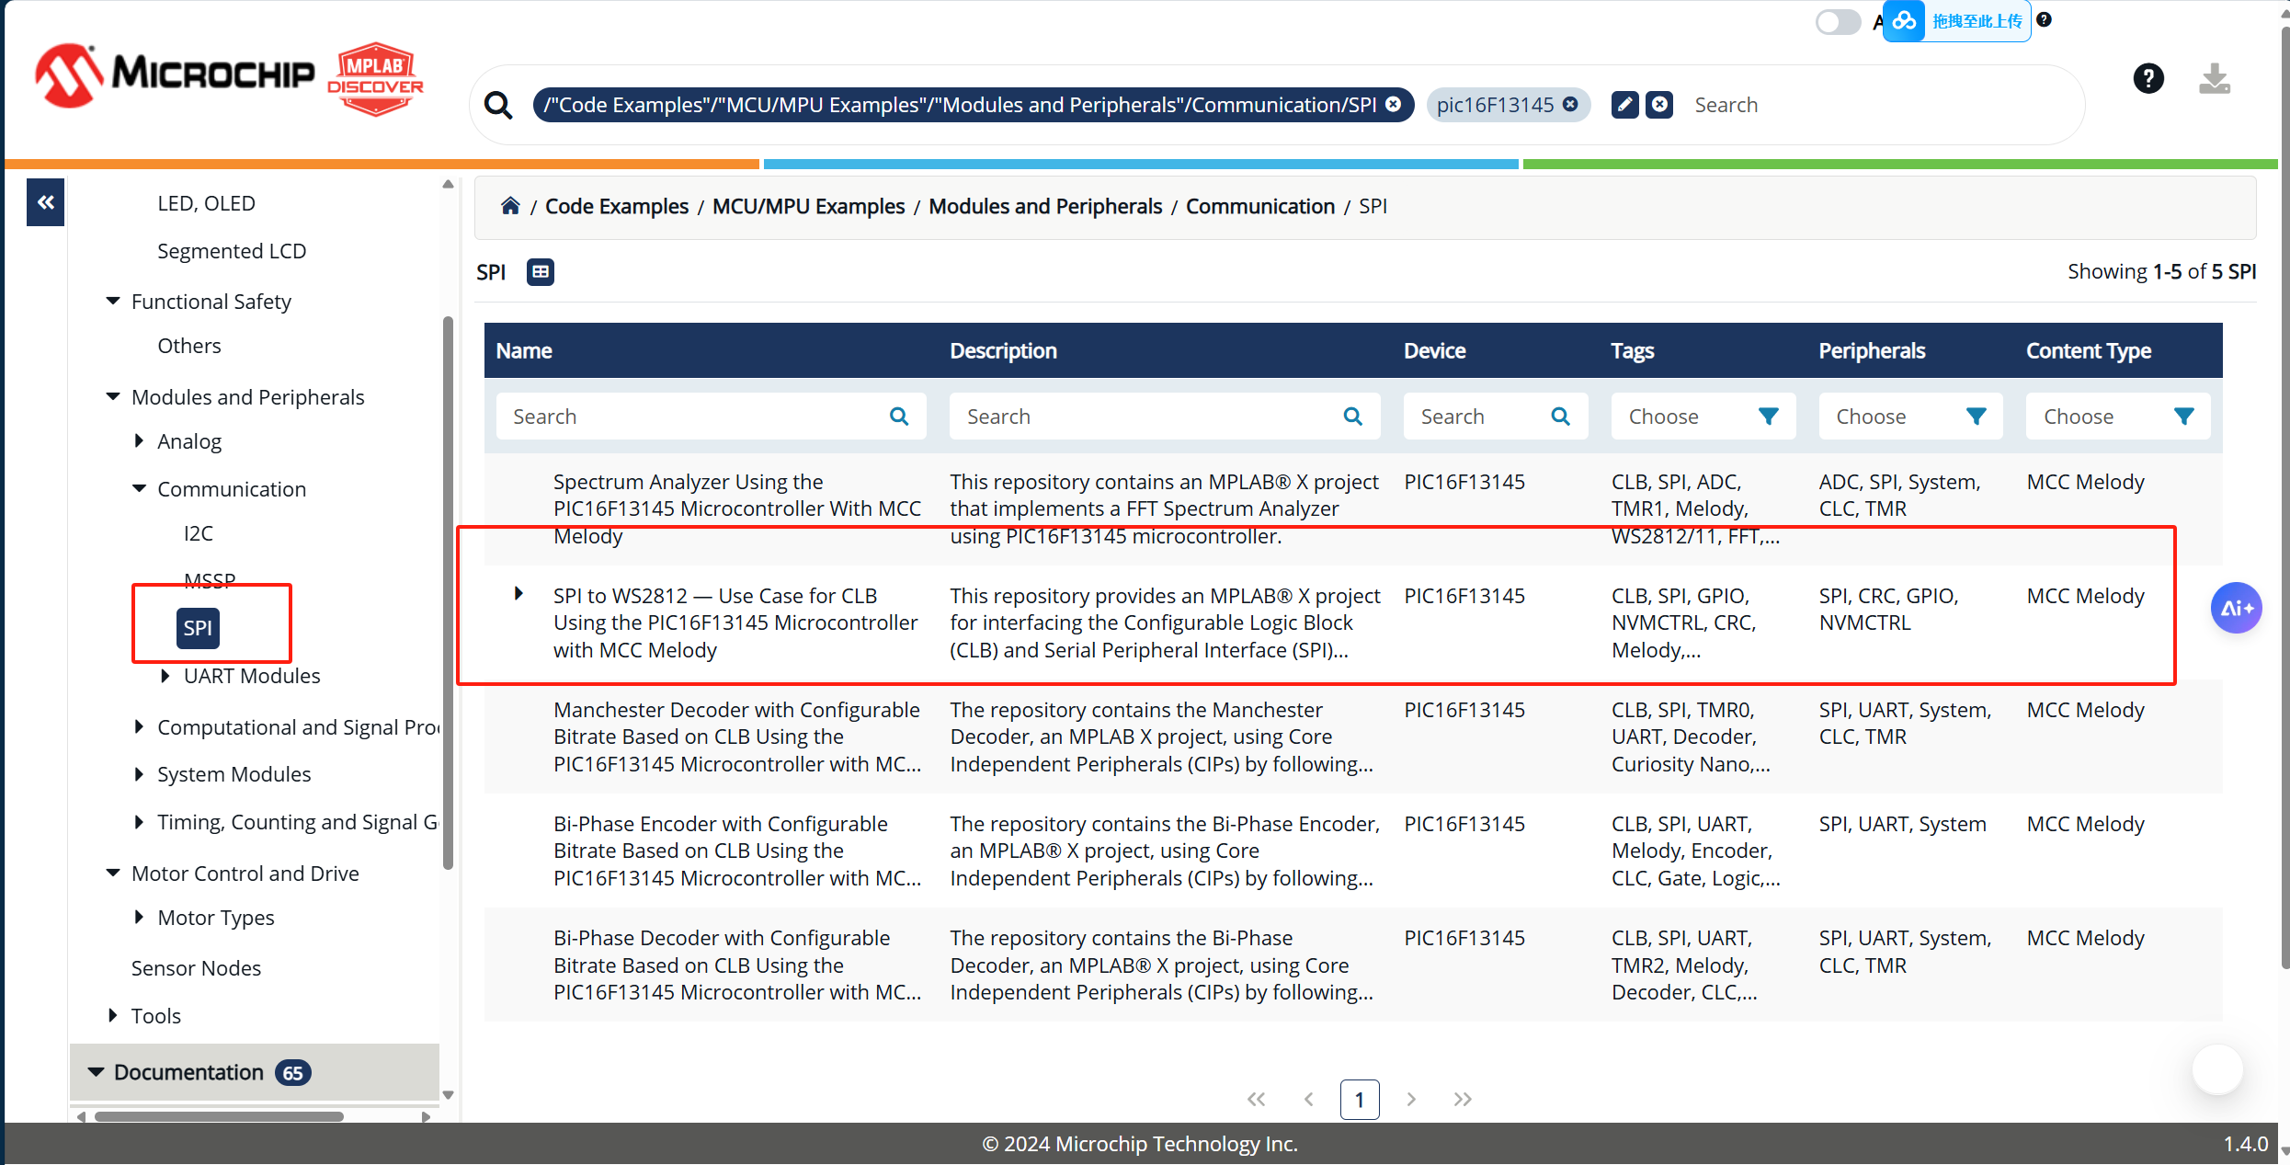This screenshot has width=2290, height=1165.
Task: Select Others under Functional Safety
Action: click(x=189, y=346)
